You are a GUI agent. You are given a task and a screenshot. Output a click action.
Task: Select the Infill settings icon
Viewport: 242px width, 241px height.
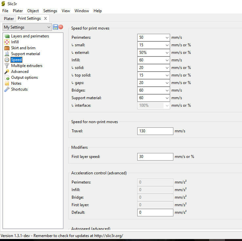[7, 42]
